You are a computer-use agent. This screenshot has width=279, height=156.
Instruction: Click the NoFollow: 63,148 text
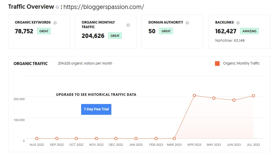(230, 40)
